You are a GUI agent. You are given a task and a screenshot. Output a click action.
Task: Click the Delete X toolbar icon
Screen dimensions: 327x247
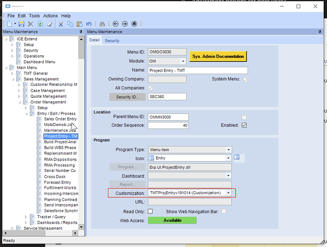(31, 24)
